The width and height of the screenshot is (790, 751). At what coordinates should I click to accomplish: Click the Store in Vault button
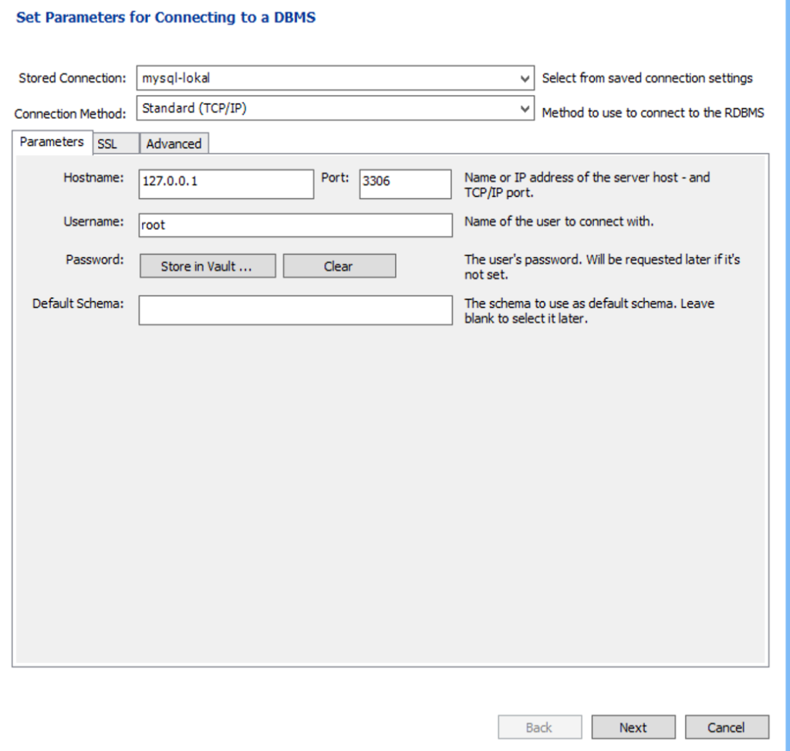coord(208,266)
